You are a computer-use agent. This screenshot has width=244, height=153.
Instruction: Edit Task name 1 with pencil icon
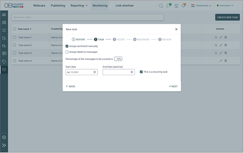[x=221, y=37]
